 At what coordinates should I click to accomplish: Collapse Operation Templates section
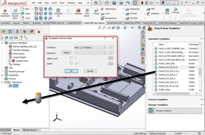pos(201,39)
